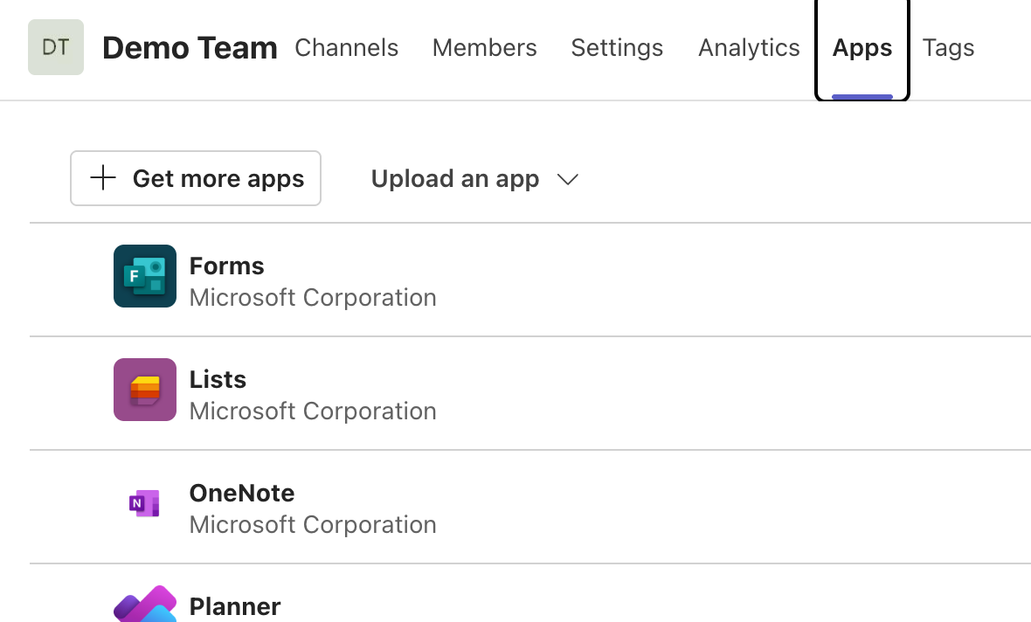The height and width of the screenshot is (622, 1031).
Task: Switch to the Members tab
Action: [485, 47]
